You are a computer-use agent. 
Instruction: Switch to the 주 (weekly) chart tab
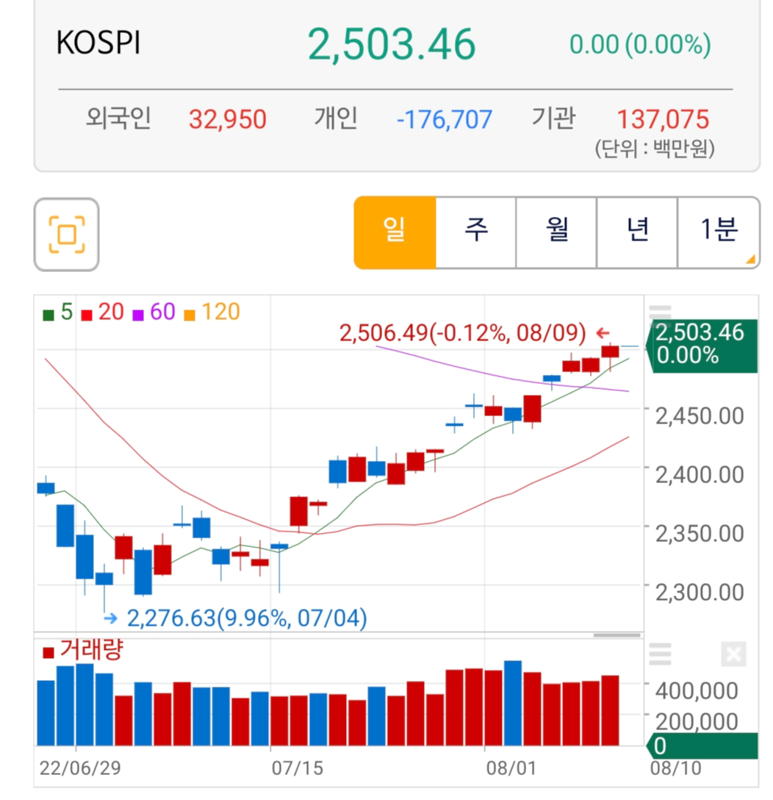475,232
